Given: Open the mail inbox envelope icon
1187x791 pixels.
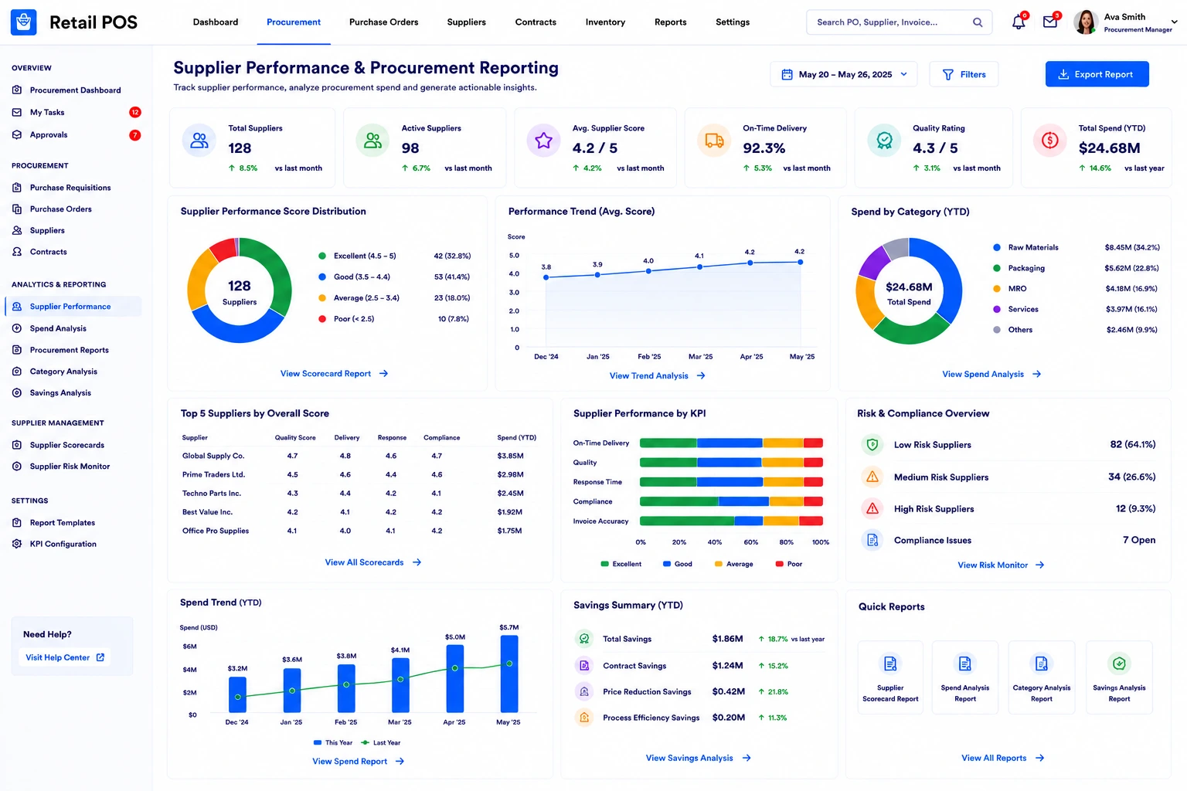Looking at the screenshot, I should point(1050,22).
